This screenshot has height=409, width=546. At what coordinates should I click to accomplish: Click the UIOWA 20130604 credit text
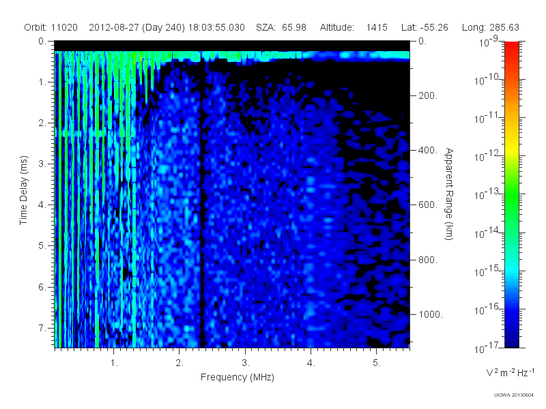point(514,395)
